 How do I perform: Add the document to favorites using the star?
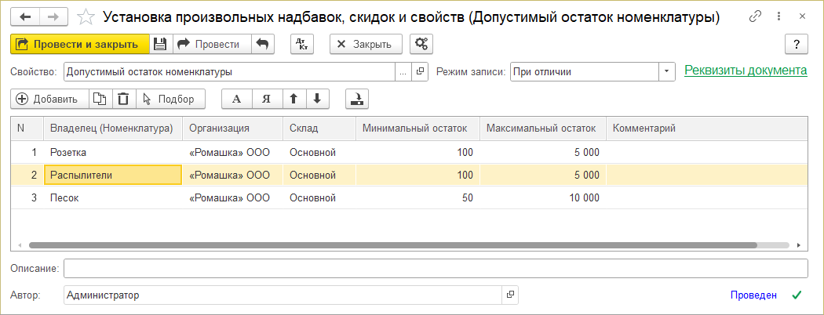(85, 16)
